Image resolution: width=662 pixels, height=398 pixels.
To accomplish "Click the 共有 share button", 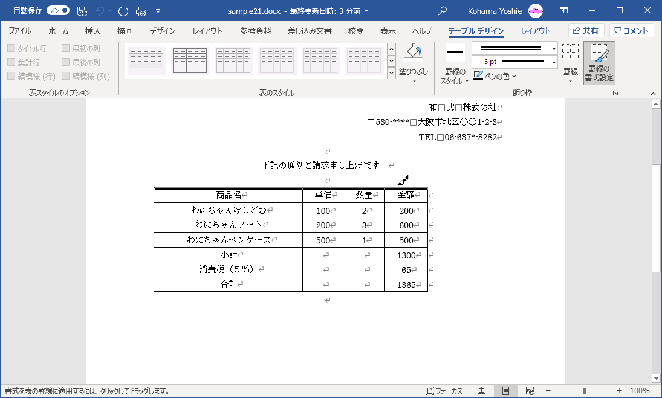I will 586,31.
